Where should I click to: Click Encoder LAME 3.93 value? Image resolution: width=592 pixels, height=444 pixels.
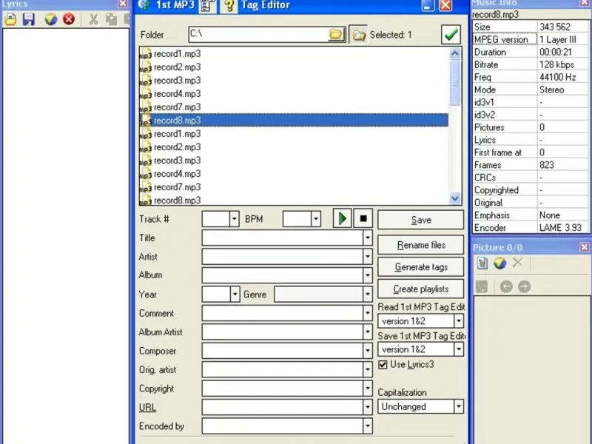[x=560, y=228]
